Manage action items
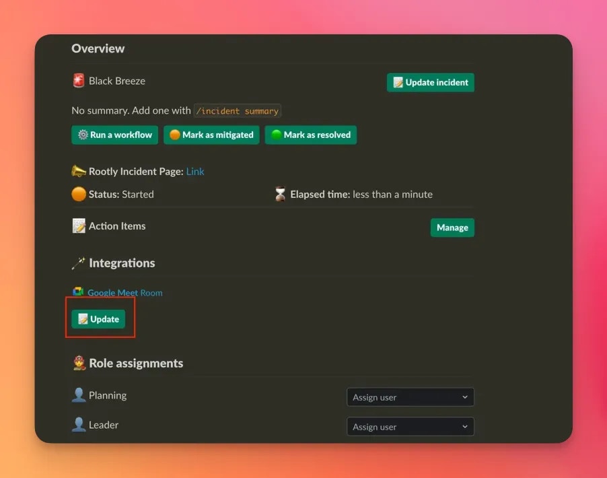This screenshot has width=607, height=478. [x=452, y=228]
